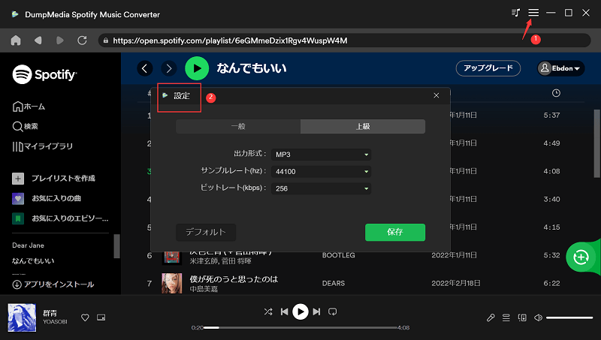Skip to next track
This screenshot has height=340, width=601.
316,311
